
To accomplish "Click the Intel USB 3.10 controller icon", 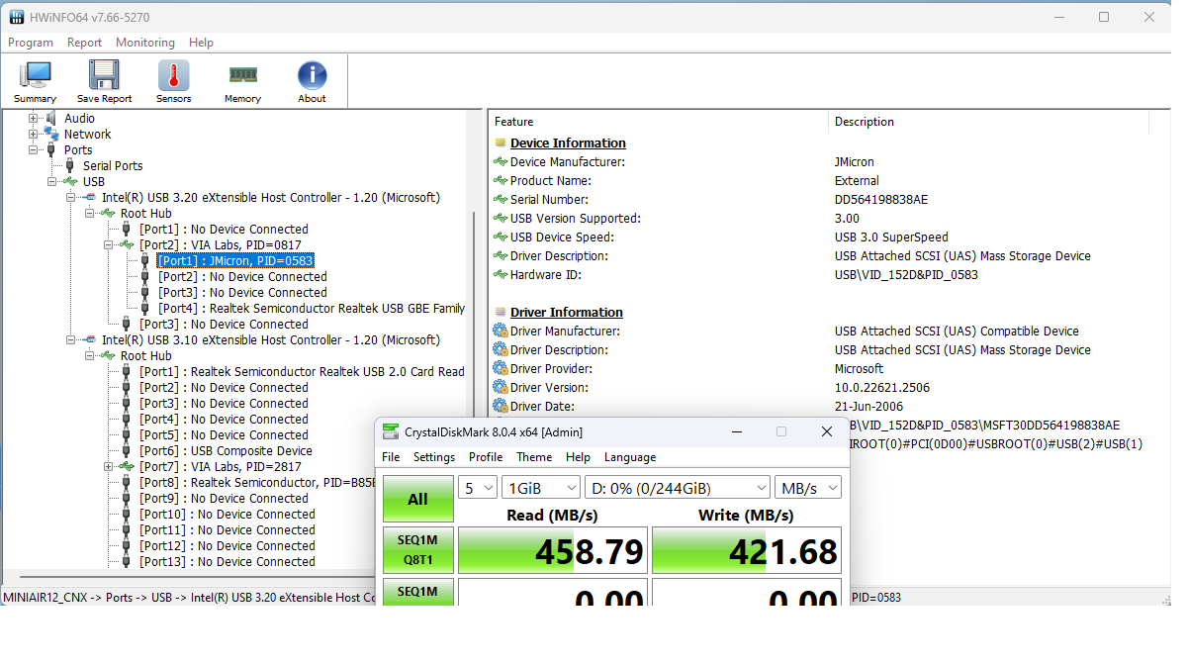I will [89, 340].
